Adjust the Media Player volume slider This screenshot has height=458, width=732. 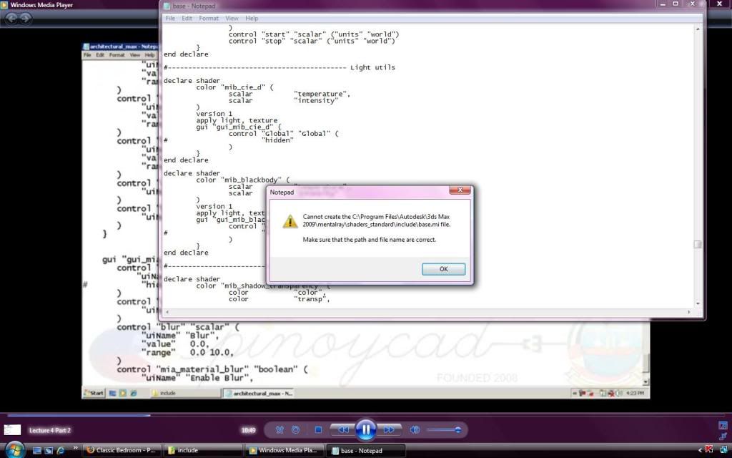[444, 429]
